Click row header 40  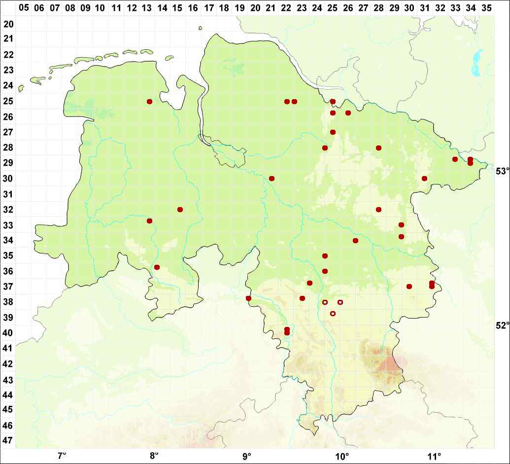(x=8, y=333)
